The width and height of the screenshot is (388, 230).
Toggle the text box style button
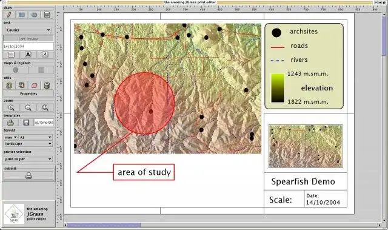[x=11, y=55]
